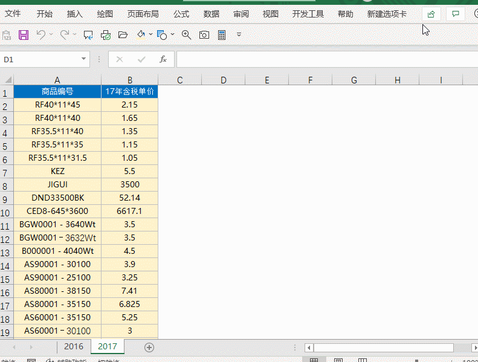478x362 pixels.
Task: Switch to Page Layout view icon
Action: coord(338,361)
